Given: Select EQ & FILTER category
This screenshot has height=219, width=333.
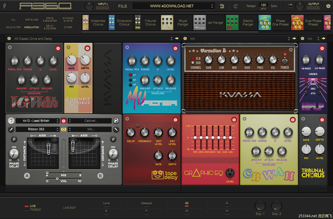Looking at the screenshot, I should (13, 27).
